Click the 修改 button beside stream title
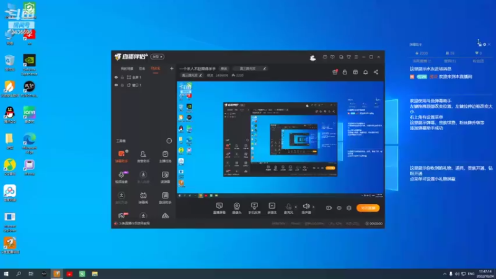 click(x=224, y=68)
